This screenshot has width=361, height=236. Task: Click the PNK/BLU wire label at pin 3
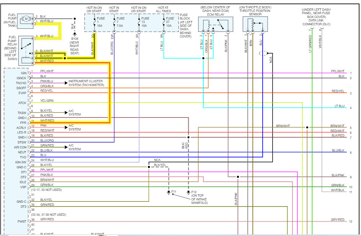pyautogui.click(x=47, y=81)
